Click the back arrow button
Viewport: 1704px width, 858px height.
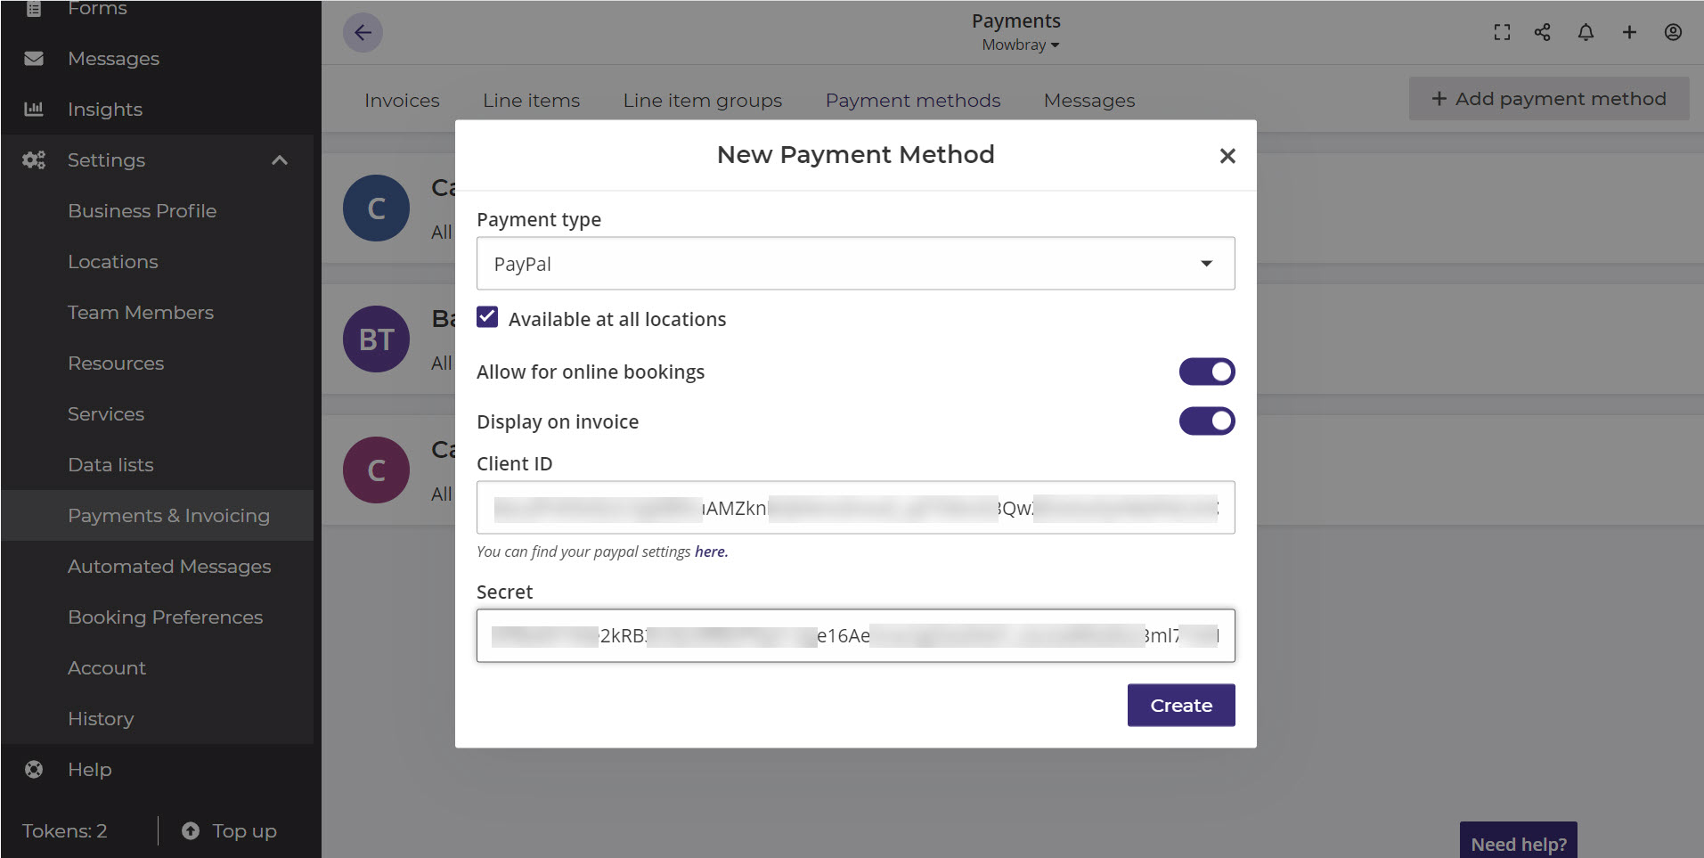point(363,33)
